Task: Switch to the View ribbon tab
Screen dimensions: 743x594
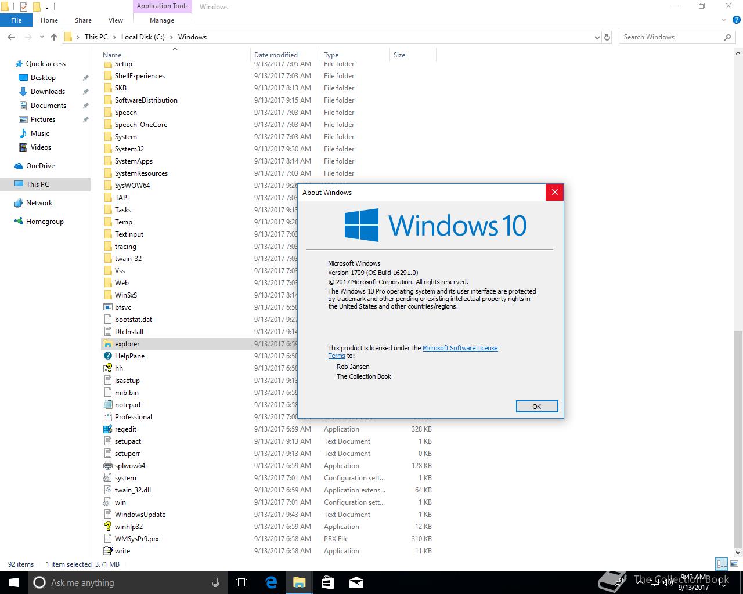Action: point(116,20)
